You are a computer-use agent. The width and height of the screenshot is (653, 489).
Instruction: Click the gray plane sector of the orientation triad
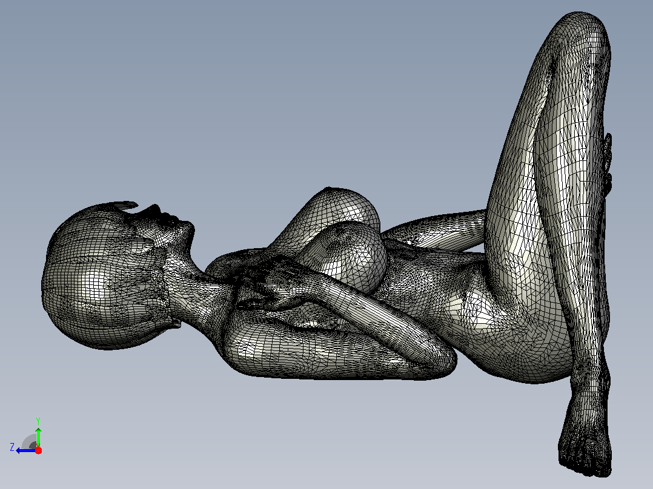tap(29, 442)
